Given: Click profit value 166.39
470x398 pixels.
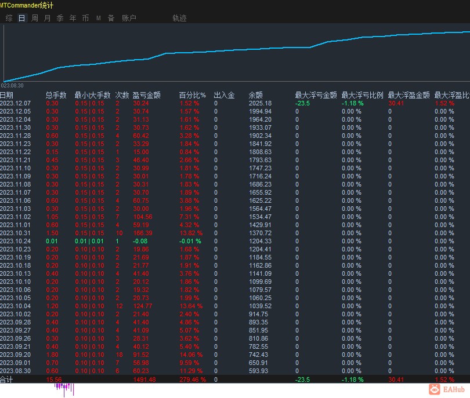Looking at the screenshot, I should point(142,233).
